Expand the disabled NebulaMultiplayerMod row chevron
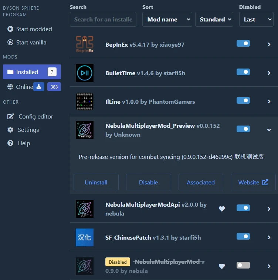278x280 pixels. [269, 266]
